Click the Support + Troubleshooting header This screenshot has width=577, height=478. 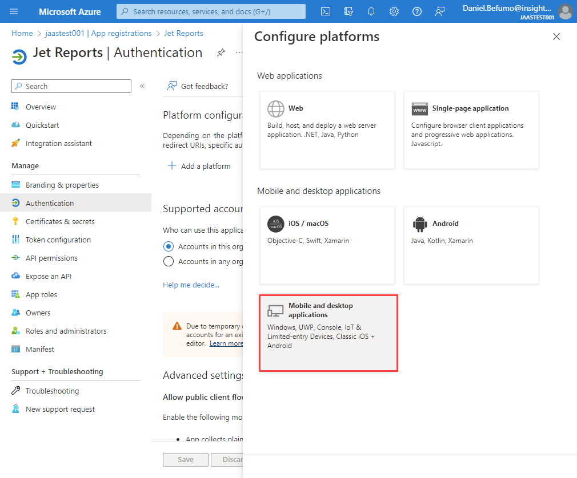point(57,371)
